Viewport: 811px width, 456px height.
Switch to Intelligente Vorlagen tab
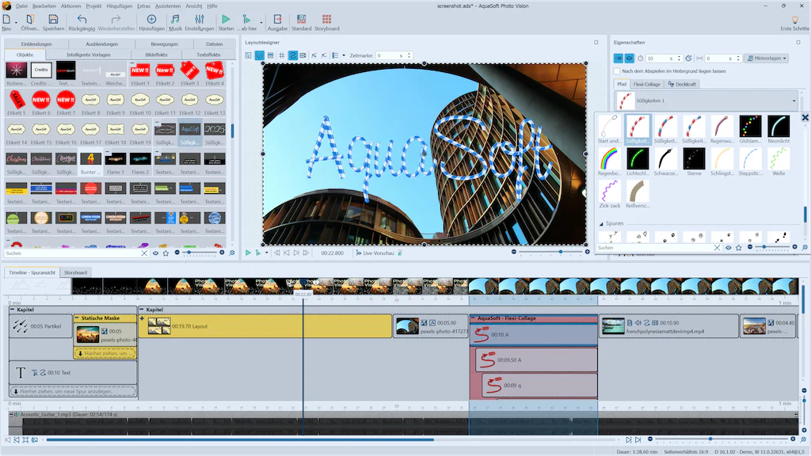pyautogui.click(x=89, y=55)
